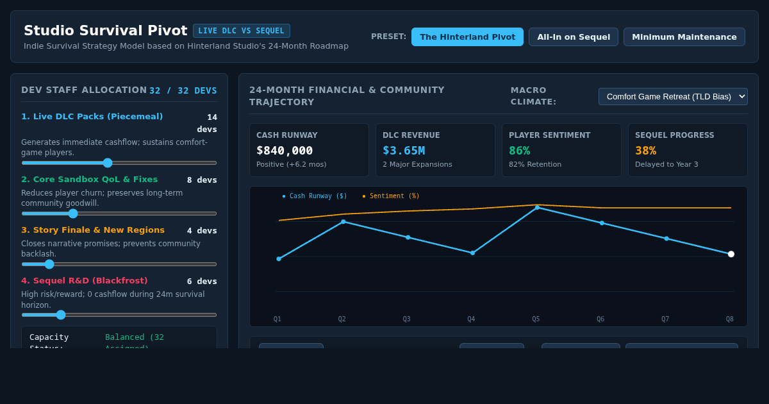The image size is (769, 404).
Task: Click the DEV STAFF ALLOCATION panel heading
Action: click(84, 90)
